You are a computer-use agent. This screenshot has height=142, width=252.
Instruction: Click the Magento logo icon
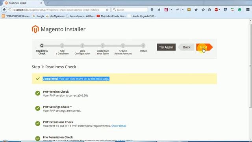pos(35,29)
